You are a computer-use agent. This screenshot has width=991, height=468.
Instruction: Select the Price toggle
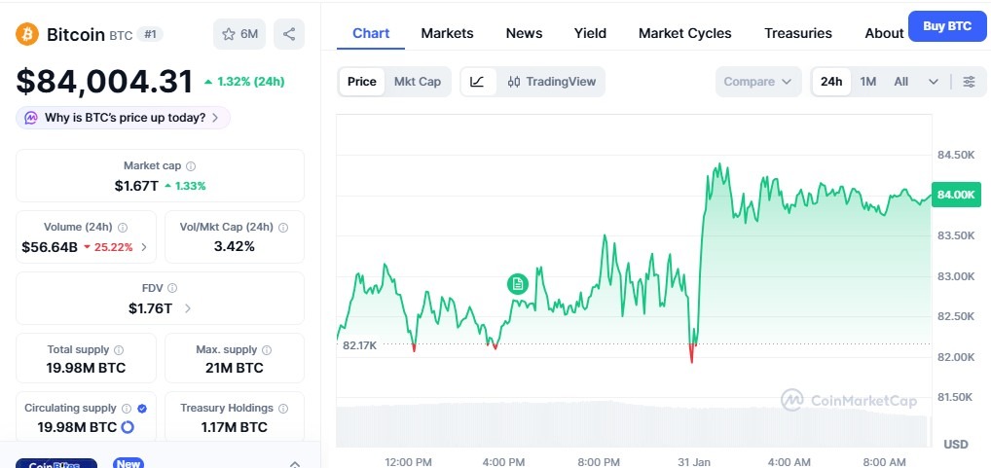[x=362, y=82]
